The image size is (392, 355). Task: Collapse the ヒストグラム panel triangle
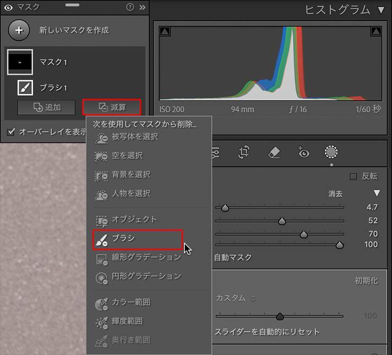click(x=381, y=10)
